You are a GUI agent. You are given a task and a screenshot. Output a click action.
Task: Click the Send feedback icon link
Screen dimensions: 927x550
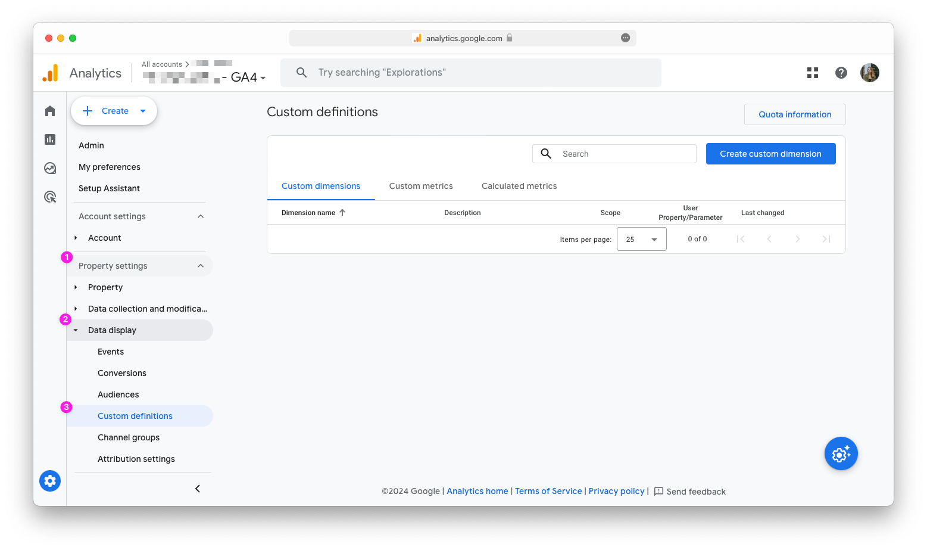(x=658, y=491)
